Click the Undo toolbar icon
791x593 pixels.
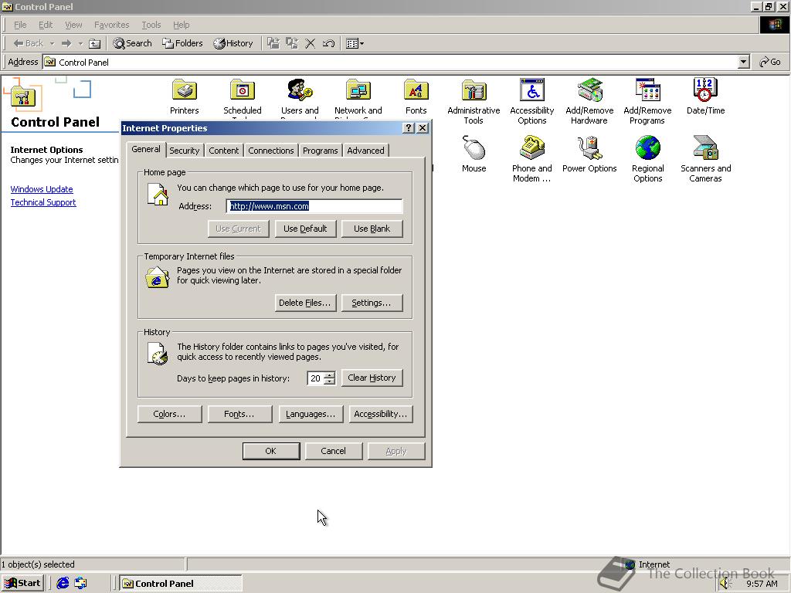tap(328, 43)
